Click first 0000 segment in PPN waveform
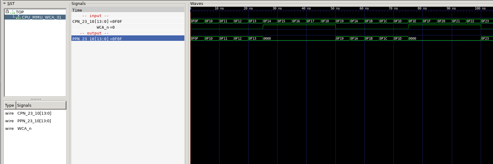 [299, 38]
